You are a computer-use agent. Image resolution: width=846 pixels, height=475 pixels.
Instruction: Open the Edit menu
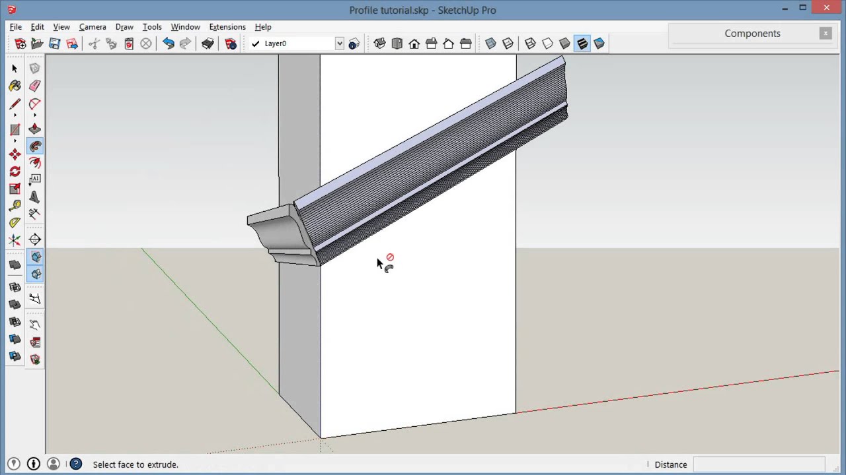37,27
